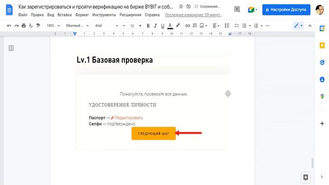The height and width of the screenshot is (185, 329).
Task: Insert a link
Action: pos(188,26)
